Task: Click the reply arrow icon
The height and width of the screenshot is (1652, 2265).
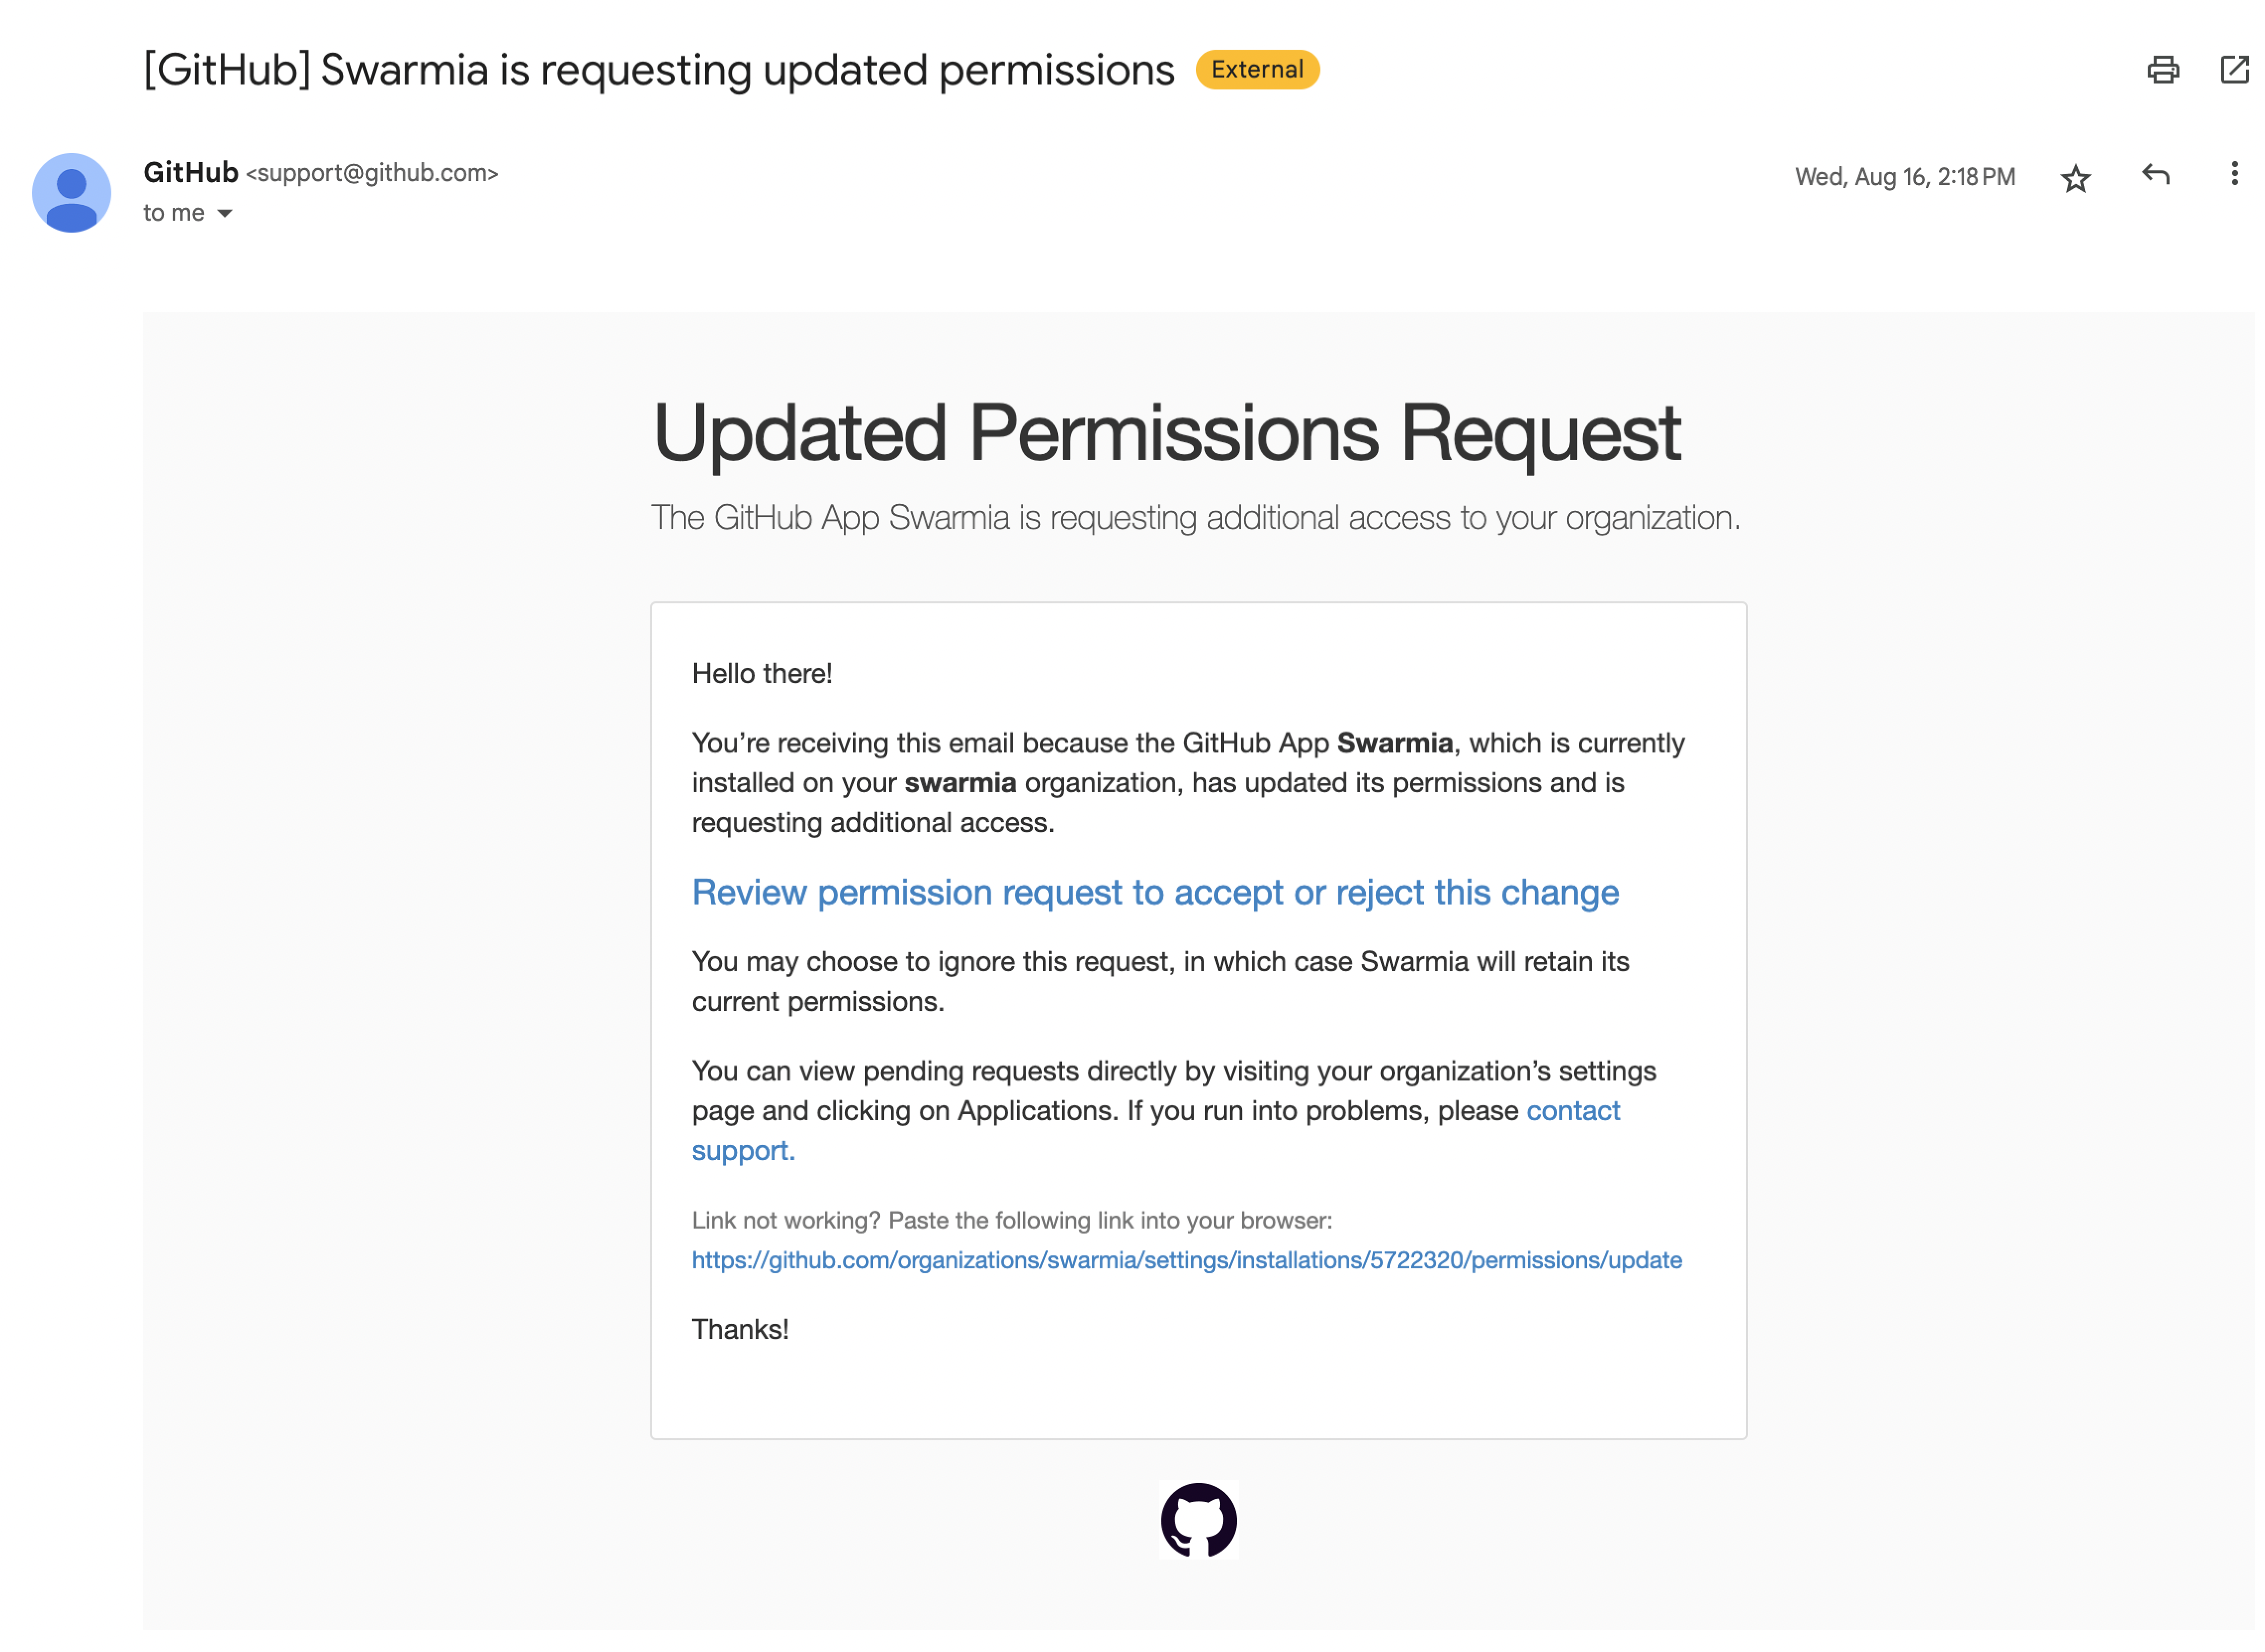Action: tap(2155, 175)
